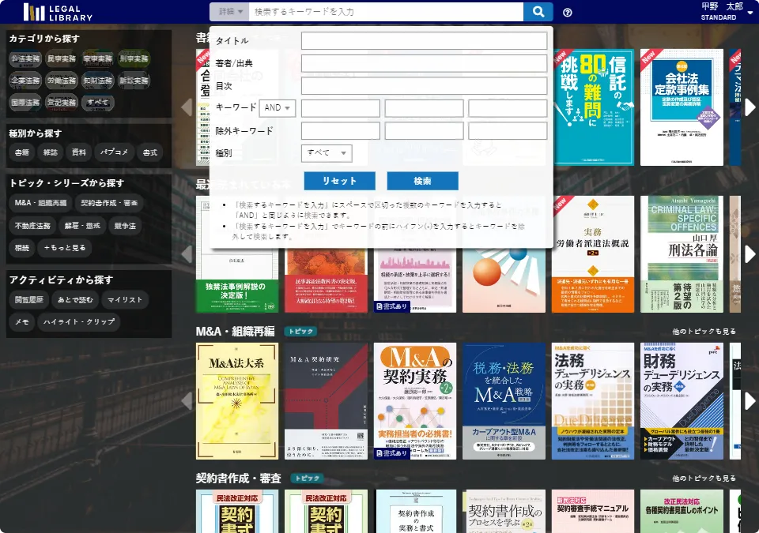Click the blue magnifier search button
This screenshot has height=533, width=759.
(538, 12)
